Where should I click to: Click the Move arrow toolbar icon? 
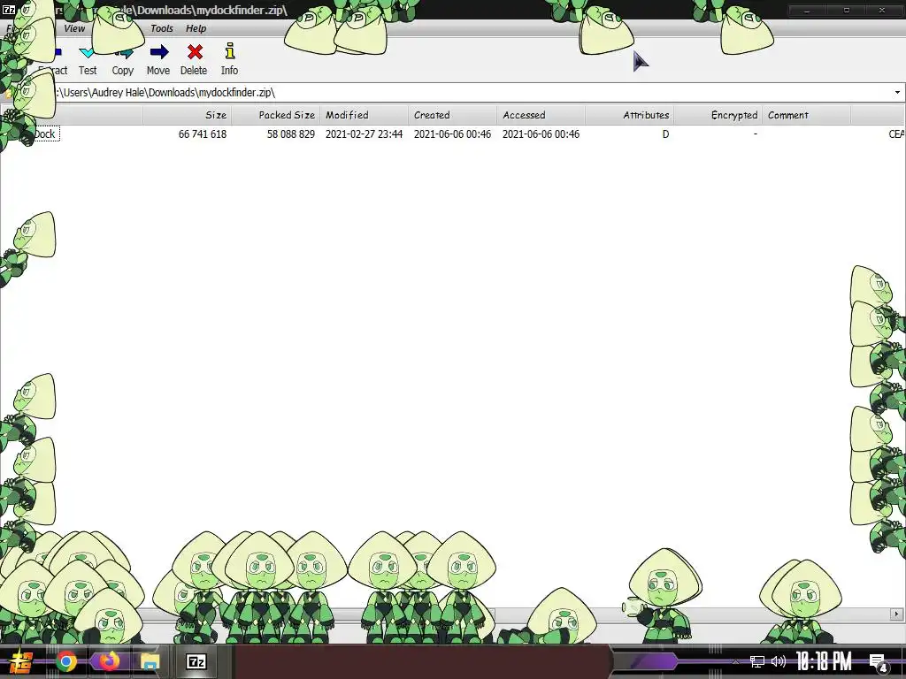(159, 52)
